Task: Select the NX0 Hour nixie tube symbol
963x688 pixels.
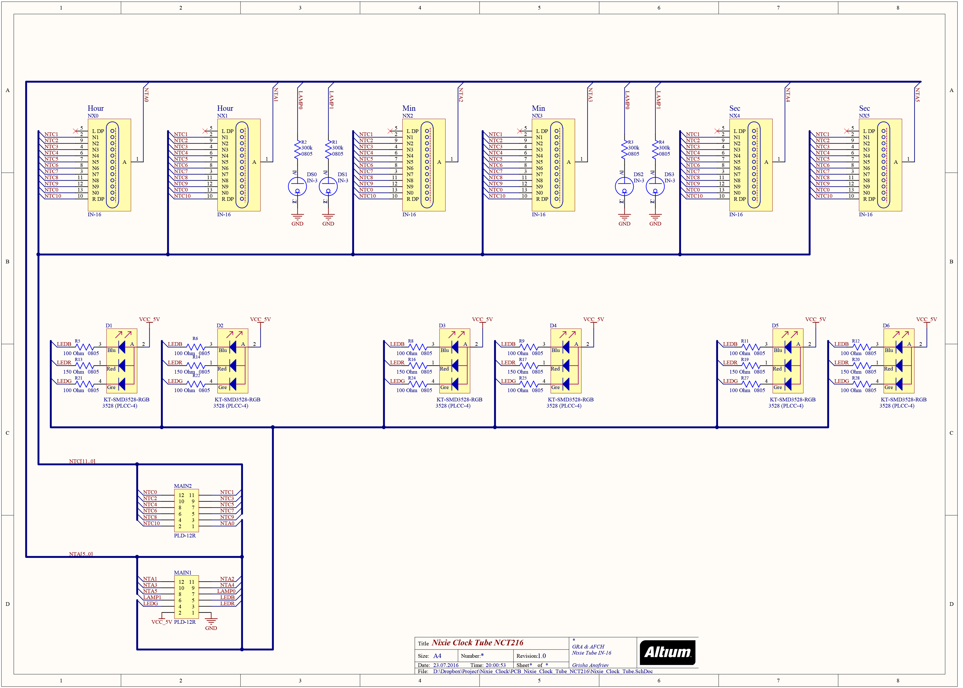Action: tap(109, 165)
